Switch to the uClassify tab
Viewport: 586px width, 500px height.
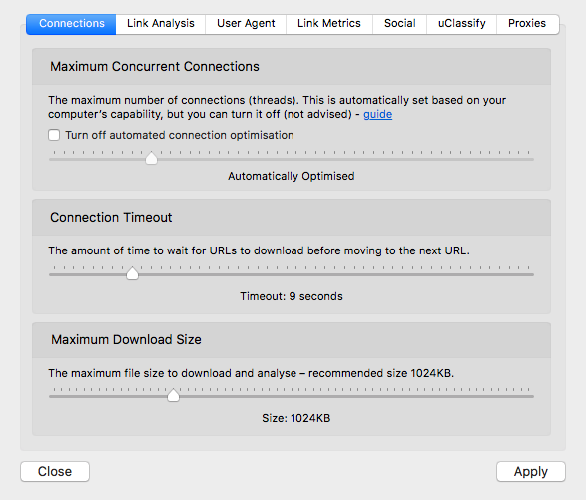pyautogui.click(x=462, y=24)
